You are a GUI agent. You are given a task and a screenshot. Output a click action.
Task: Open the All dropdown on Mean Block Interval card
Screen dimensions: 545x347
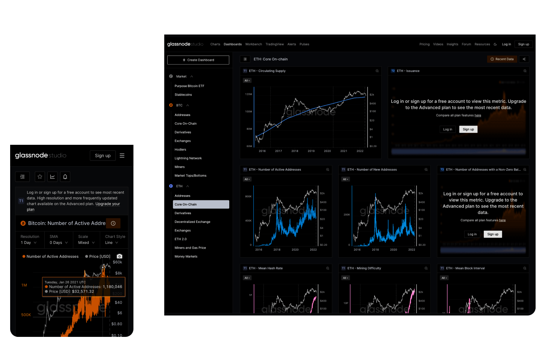coord(444,278)
